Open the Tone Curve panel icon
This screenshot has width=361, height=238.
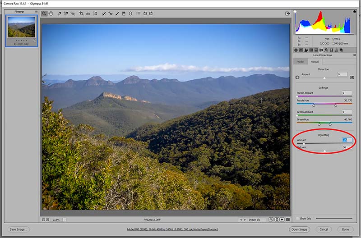(301, 50)
